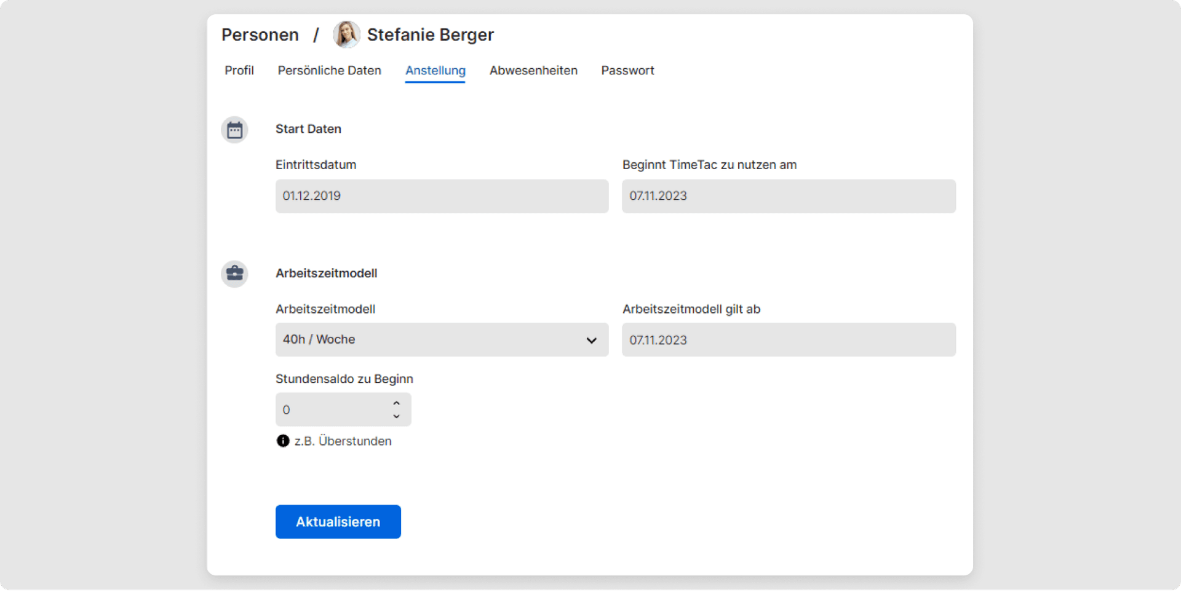This screenshot has height=595, width=1181.
Task: Click the Stefanie Berger name heading
Action: (x=430, y=34)
